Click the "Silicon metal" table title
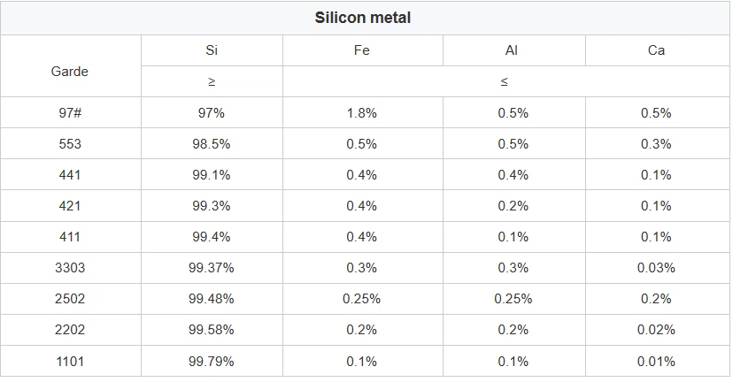The width and height of the screenshot is (733, 382). (363, 18)
